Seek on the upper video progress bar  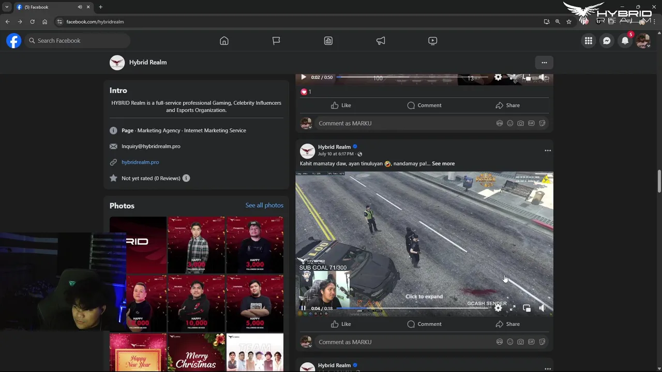point(413,78)
